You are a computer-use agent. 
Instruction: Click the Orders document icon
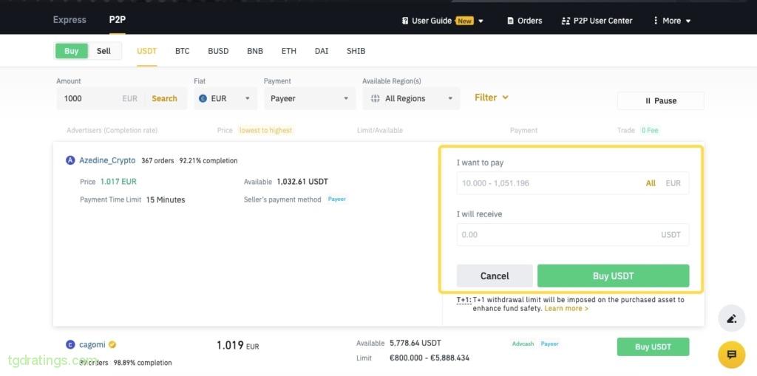pos(510,21)
